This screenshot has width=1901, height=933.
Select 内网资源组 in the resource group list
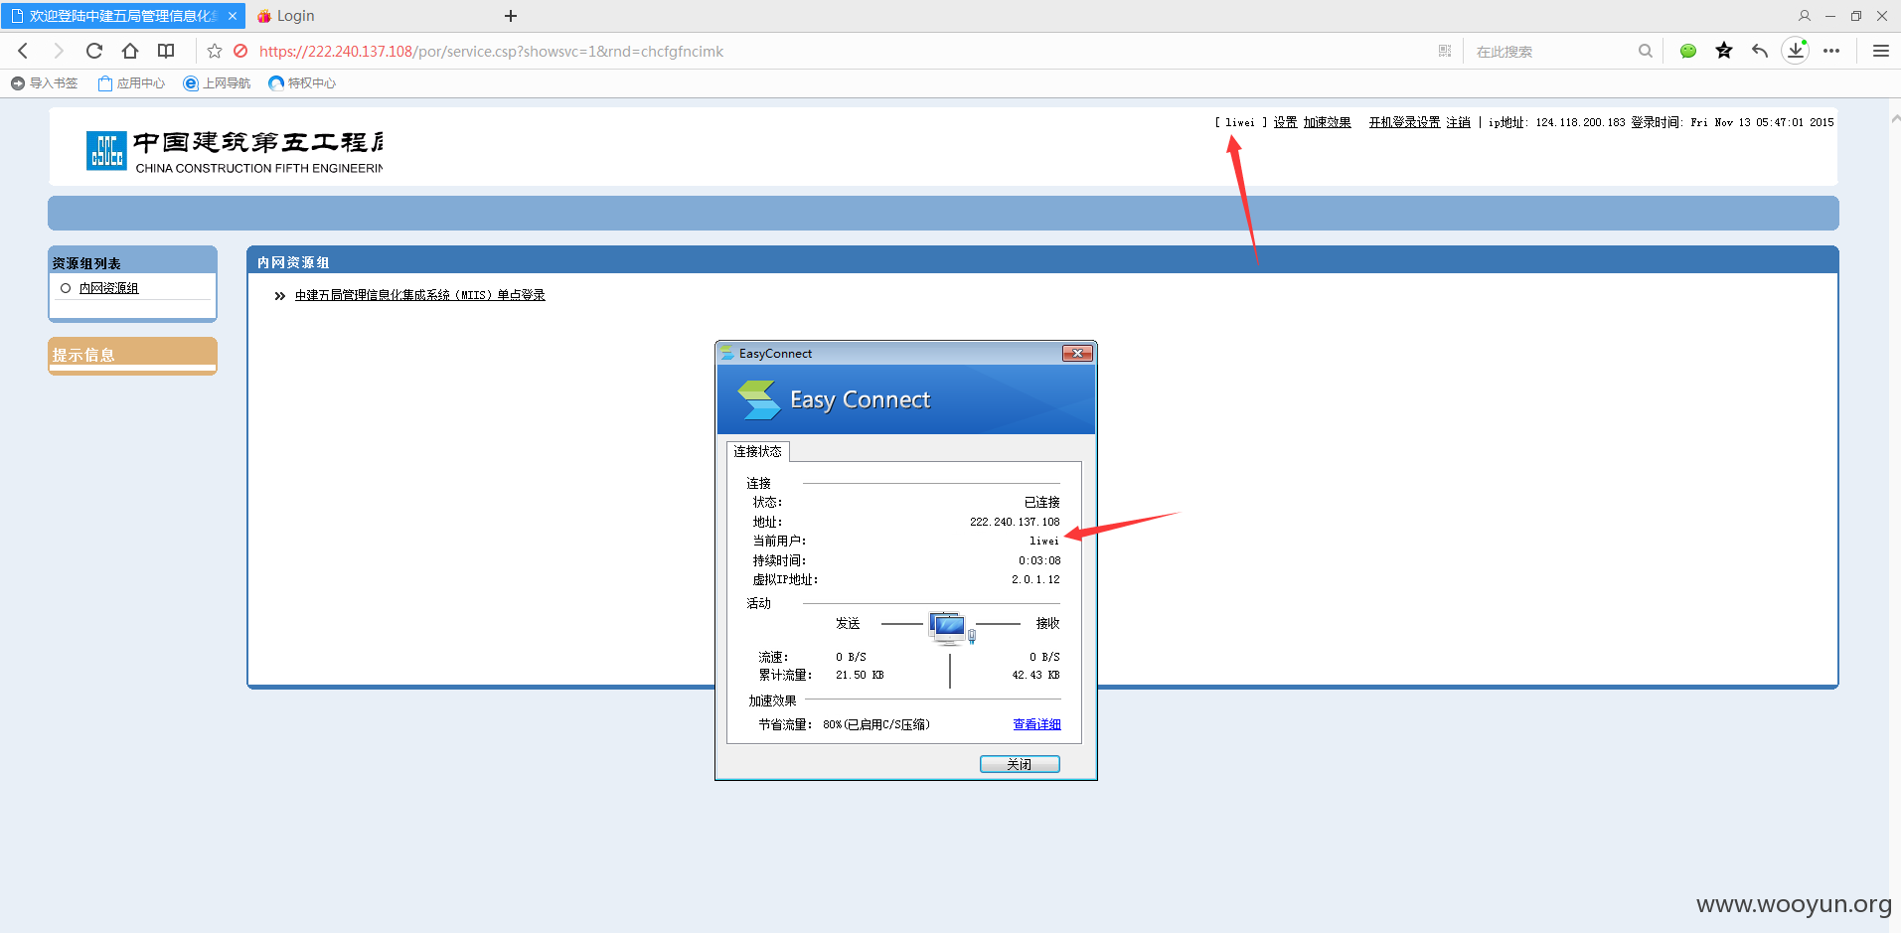[108, 288]
